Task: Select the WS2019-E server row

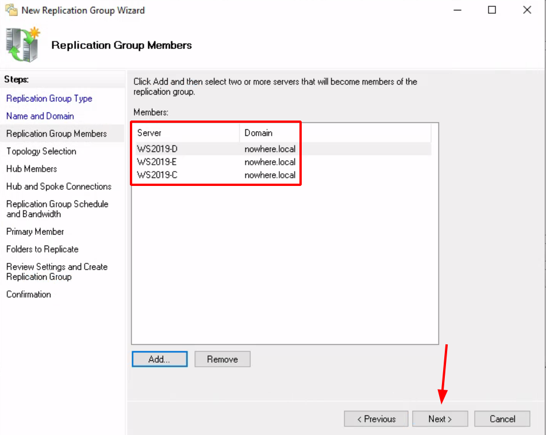Action: click(x=283, y=162)
